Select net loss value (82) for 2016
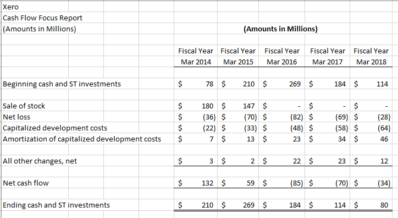This screenshot has width=398, height=218. (x=296, y=117)
